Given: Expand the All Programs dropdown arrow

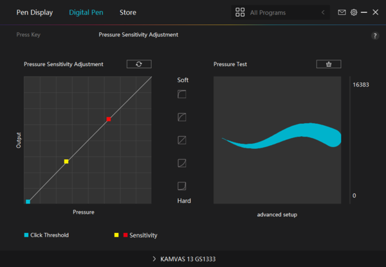Looking at the screenshot, I should coord(322,12).
